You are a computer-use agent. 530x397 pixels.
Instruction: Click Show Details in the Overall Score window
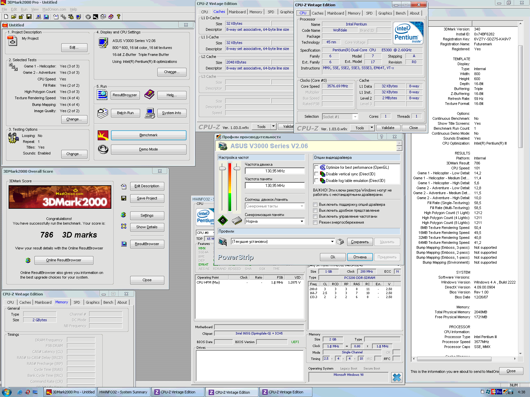click(147, 227)
